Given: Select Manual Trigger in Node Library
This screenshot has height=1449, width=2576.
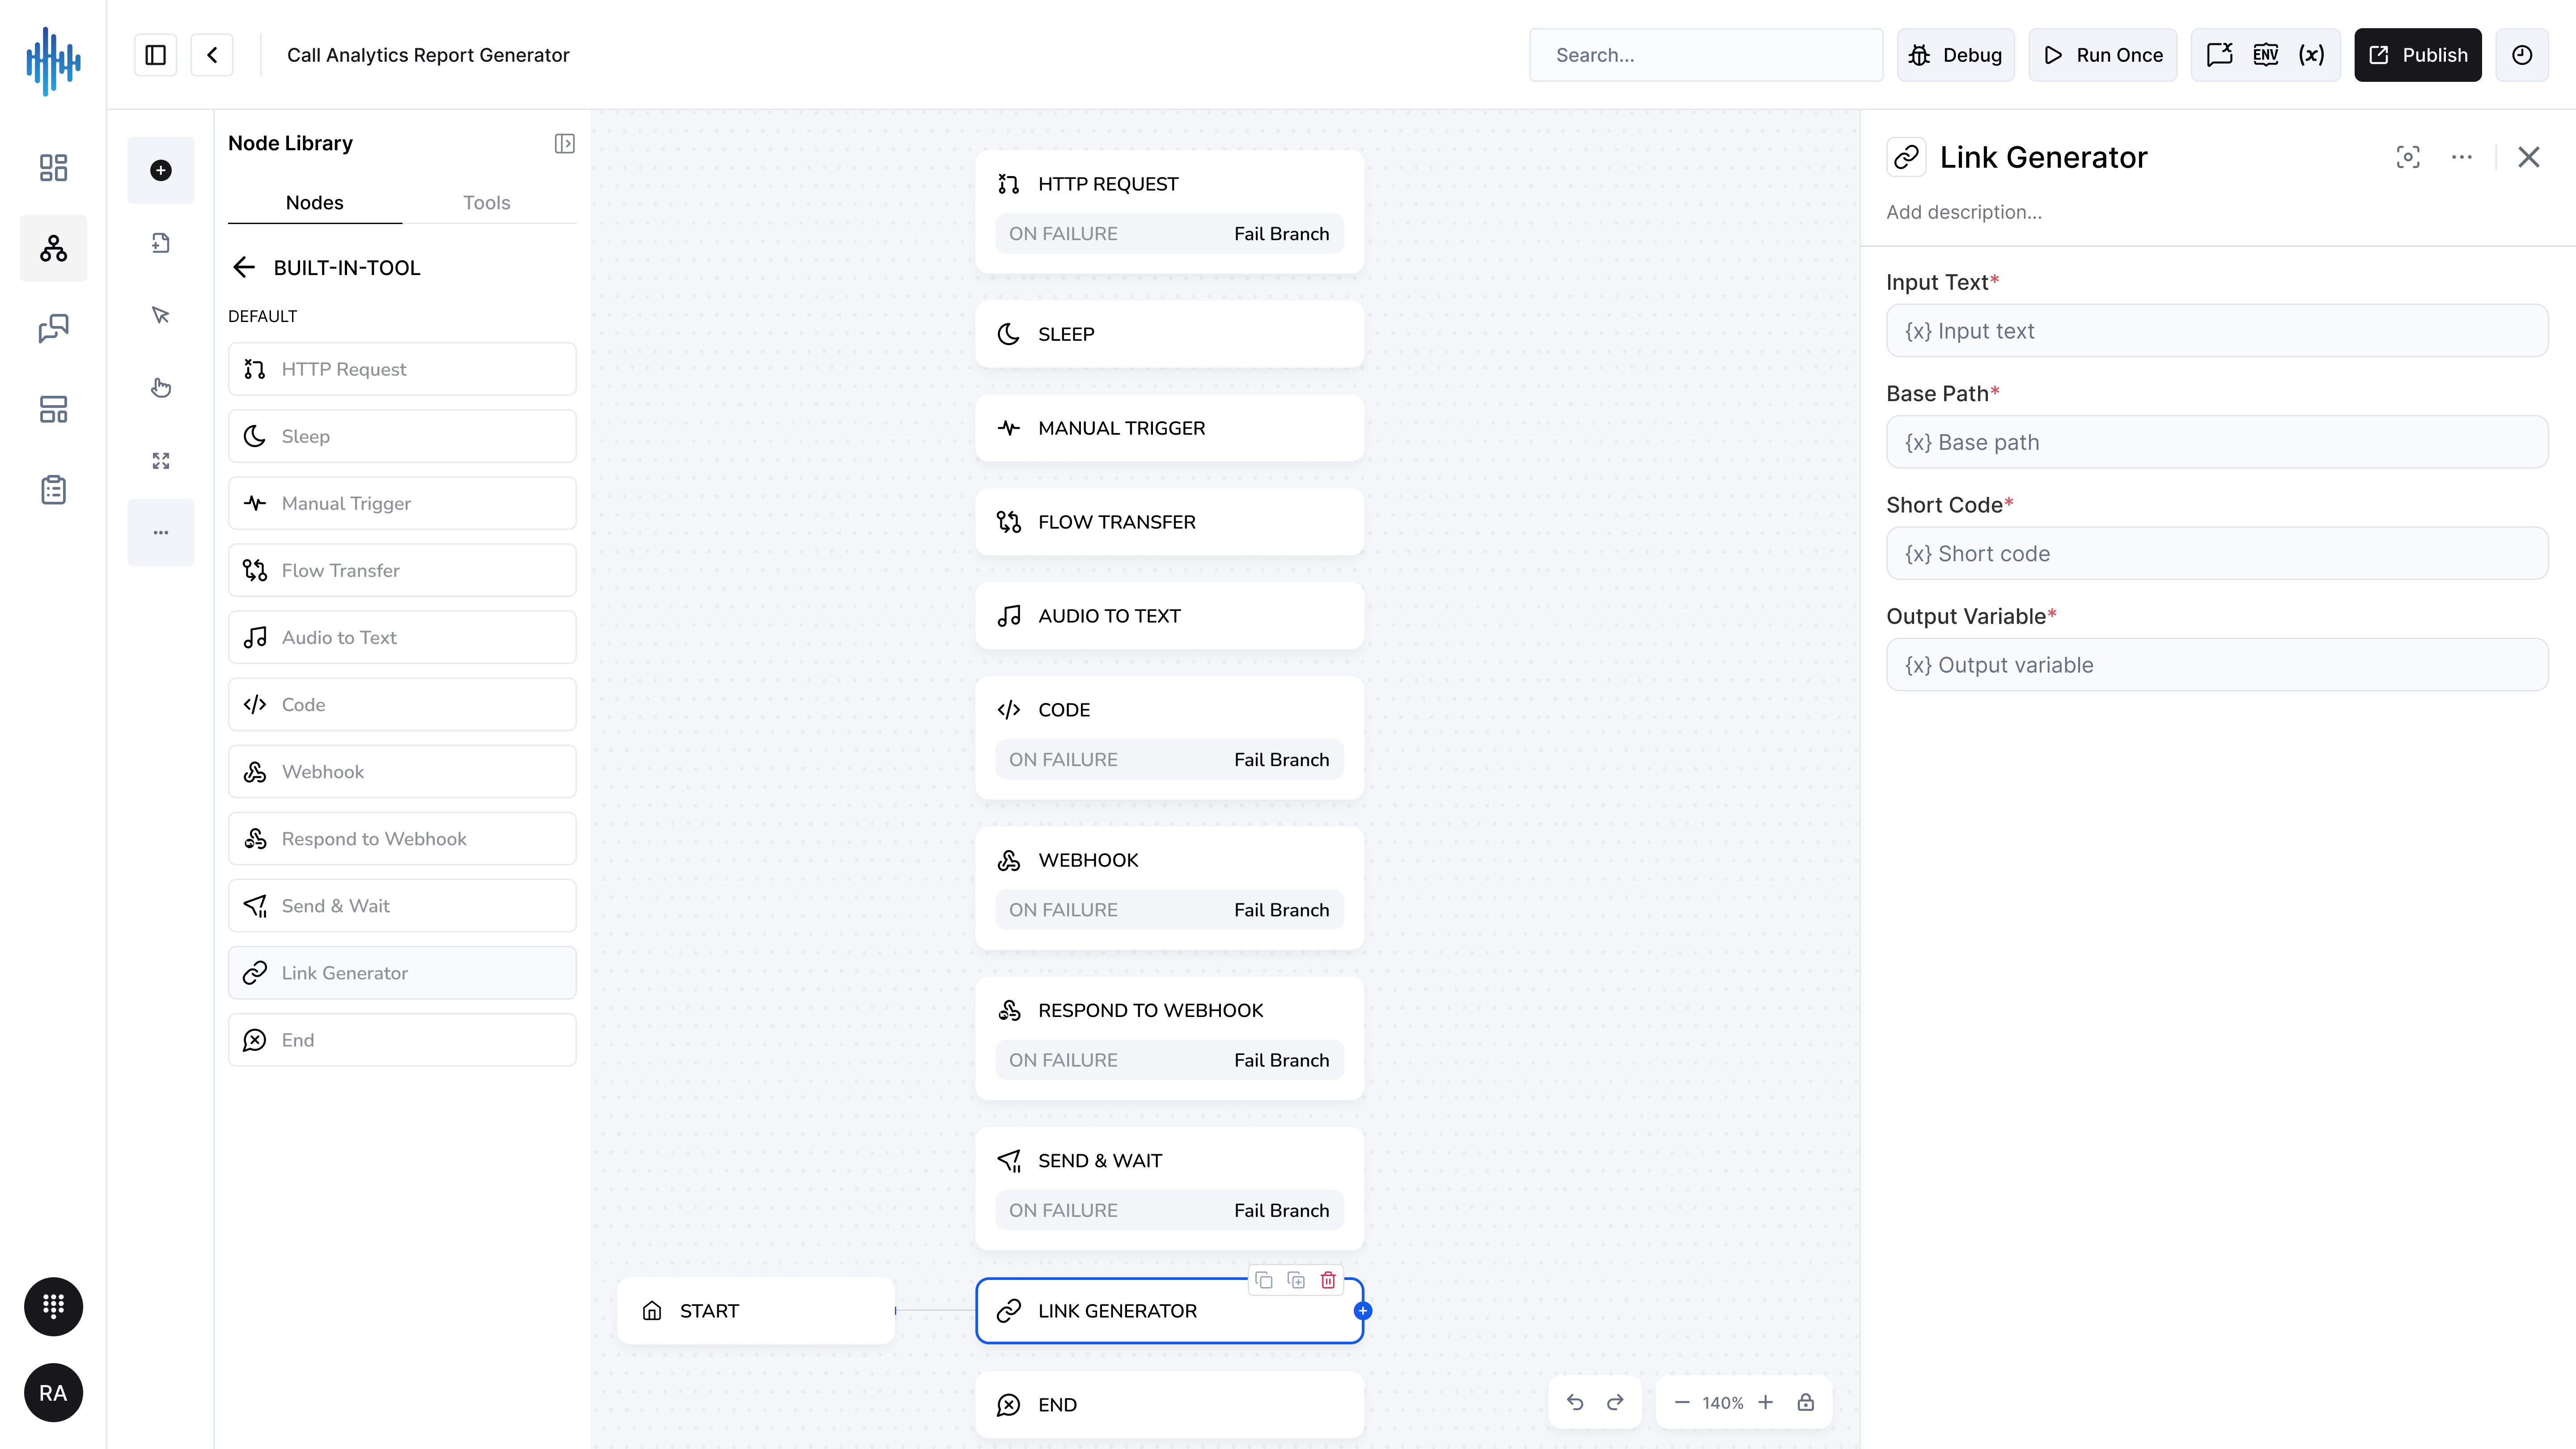Looking at the screenshot, I should [402, 503].
